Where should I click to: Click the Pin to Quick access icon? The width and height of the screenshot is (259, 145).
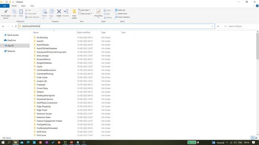pyautogui.click(x=6, y=12)
